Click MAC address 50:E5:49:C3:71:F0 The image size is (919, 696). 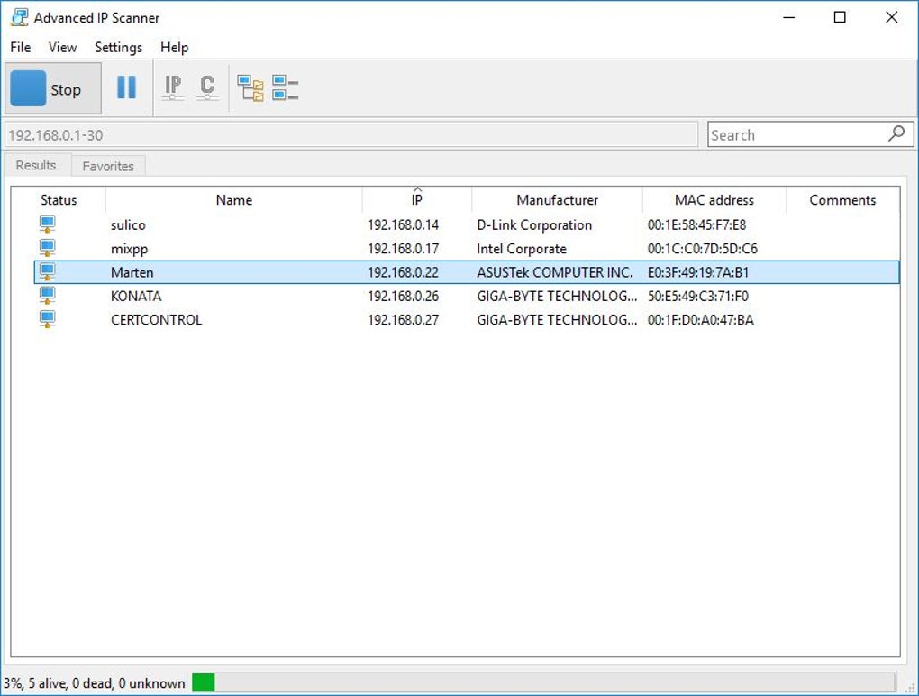[x=697, y=296]
